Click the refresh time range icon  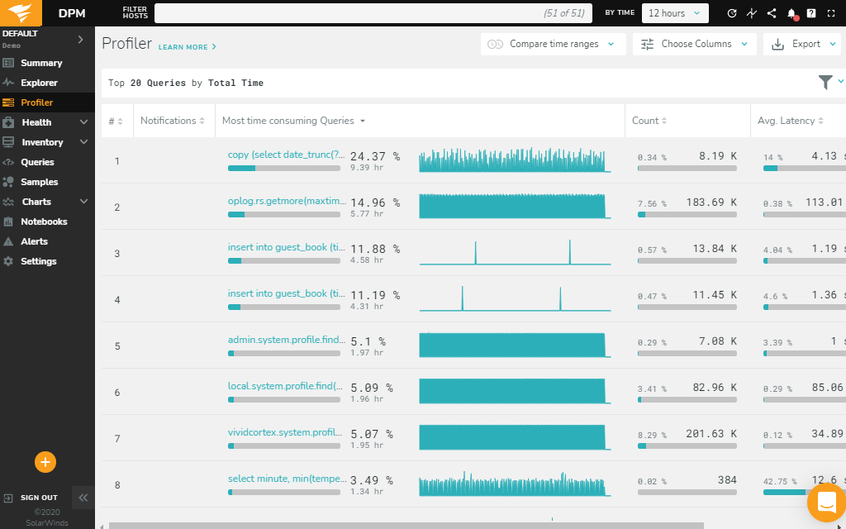(x=731, y=13)
